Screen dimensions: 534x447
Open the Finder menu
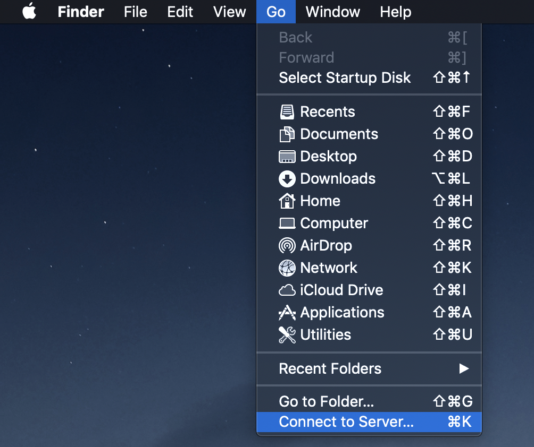tap(81, 12)
